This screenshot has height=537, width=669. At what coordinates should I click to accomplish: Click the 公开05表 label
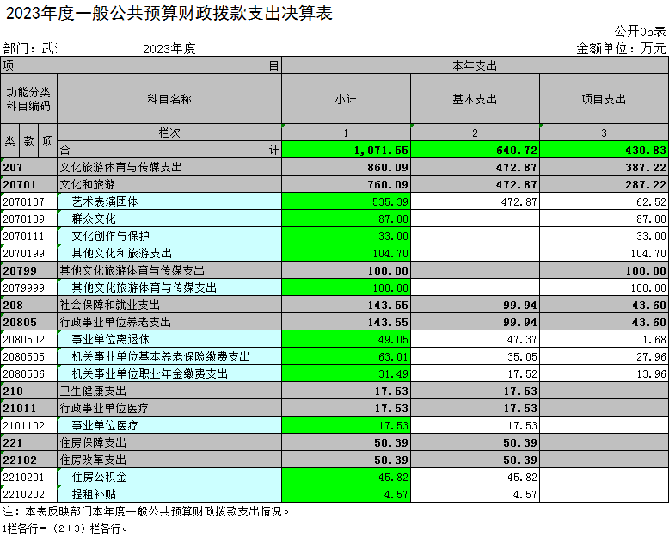(640, 31)
